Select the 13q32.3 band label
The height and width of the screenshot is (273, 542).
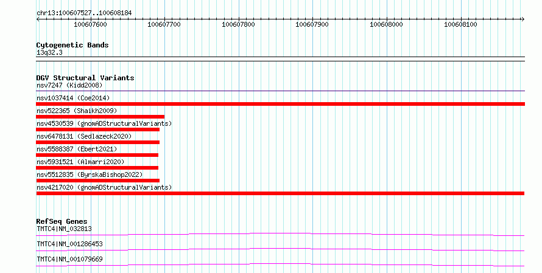[49, 52]
